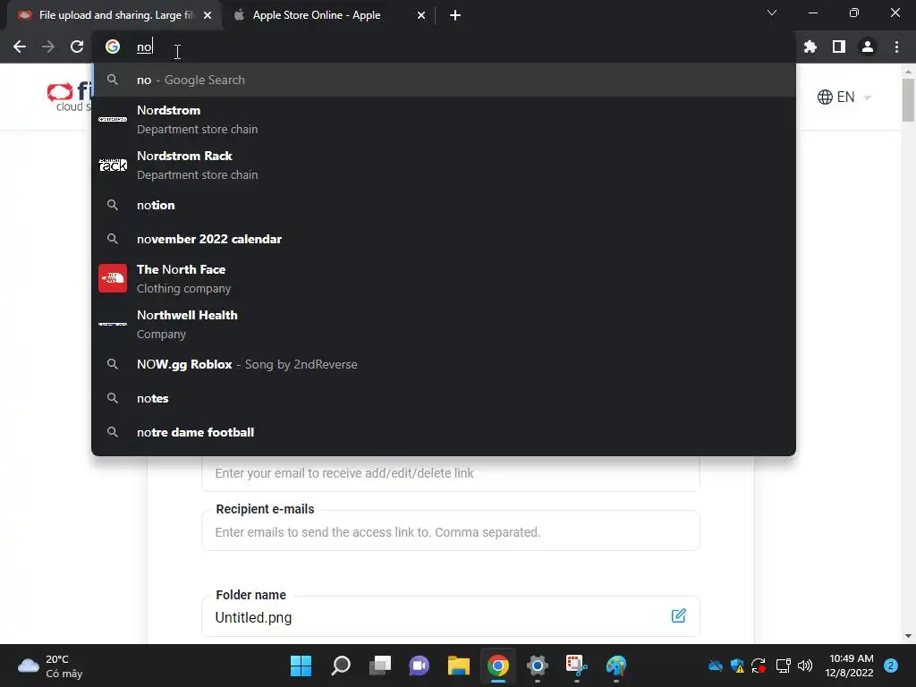Open the EN language dropdown

pyautogui.click(x=844, y=97)
